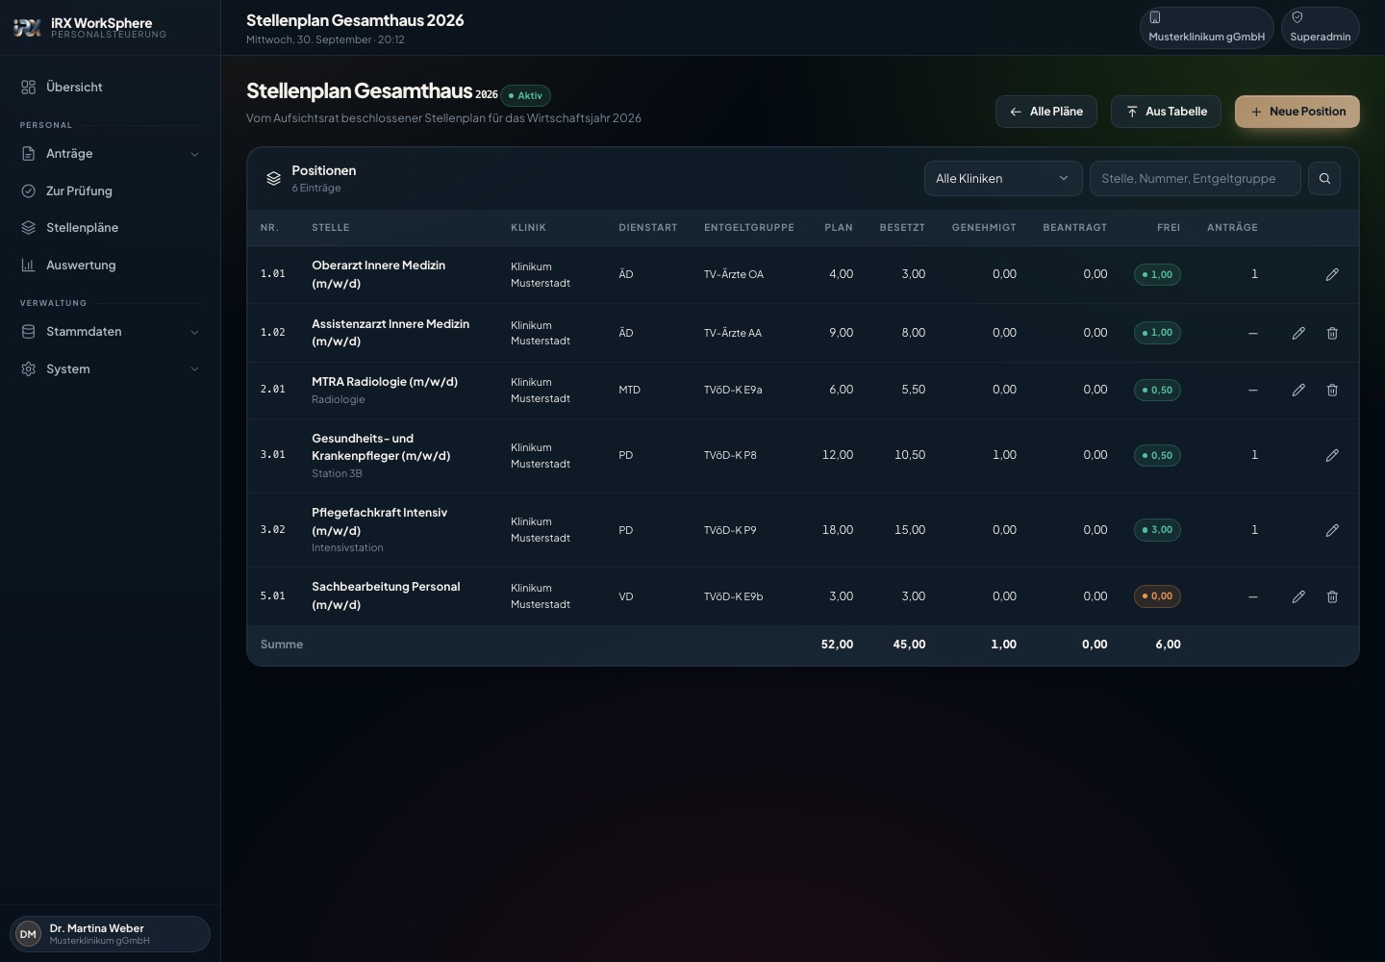Click the Summe Plan total 52,00
This screenshot has height=962, width=1385.
point(837,645)
